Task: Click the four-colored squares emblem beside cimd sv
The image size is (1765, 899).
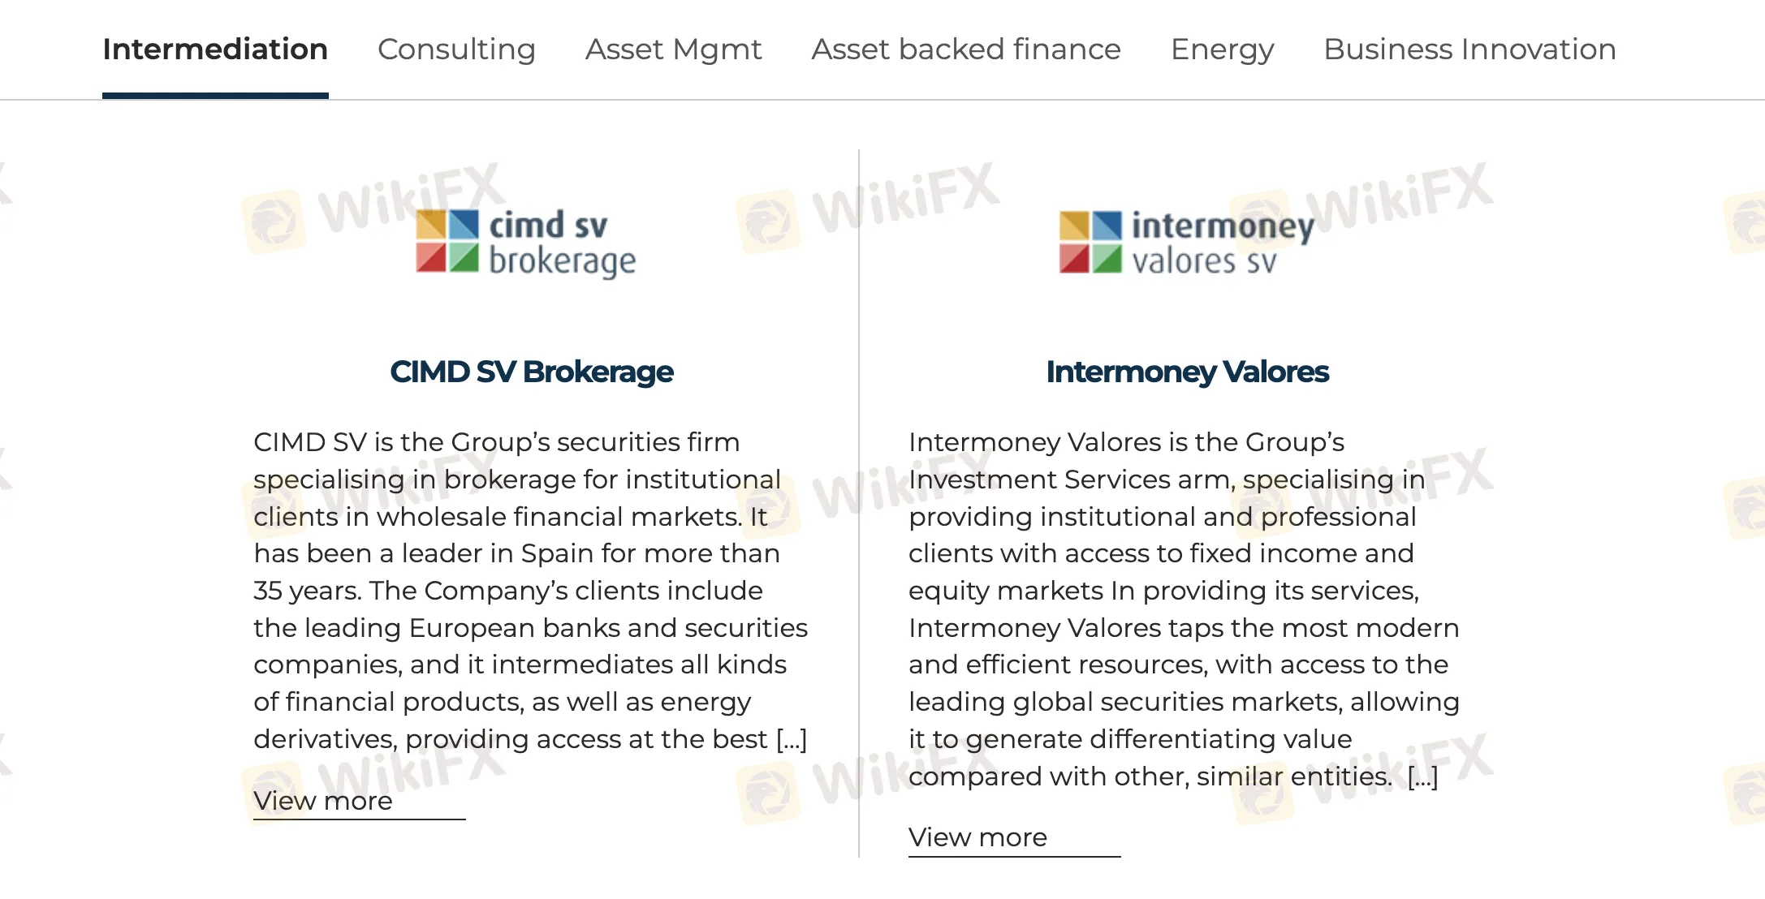Action: click(447, 241)
